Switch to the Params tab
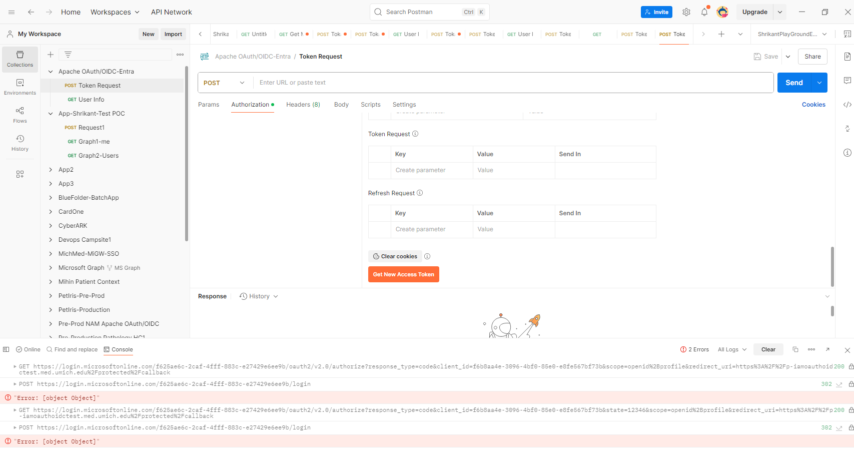Image resolution: width=854 pixels, height=466 pixels. pos(209,105)
